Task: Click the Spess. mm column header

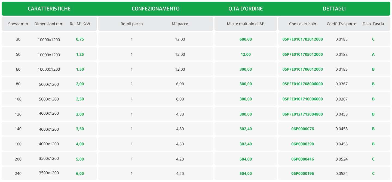Action: click(18, 24)
